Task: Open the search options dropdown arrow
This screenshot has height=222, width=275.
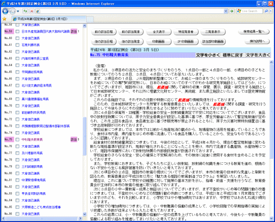Action: coord(270,11)
